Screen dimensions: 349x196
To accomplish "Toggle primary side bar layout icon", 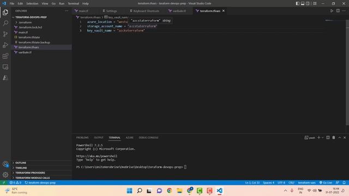I will coord(298,4).
